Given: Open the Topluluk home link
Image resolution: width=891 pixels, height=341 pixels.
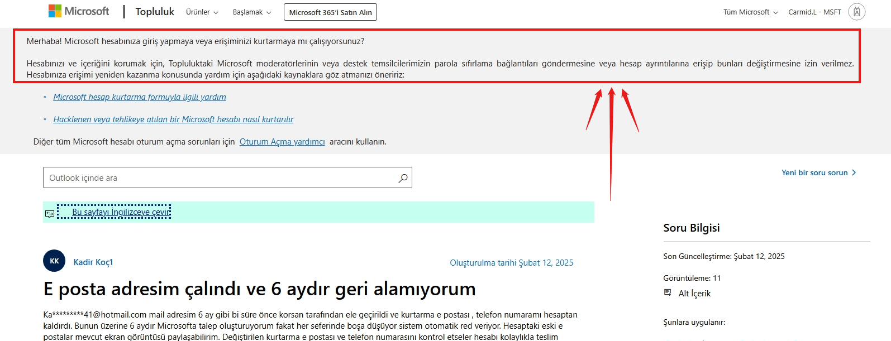Looking at the screenshot, I should (x=155, y=12).
